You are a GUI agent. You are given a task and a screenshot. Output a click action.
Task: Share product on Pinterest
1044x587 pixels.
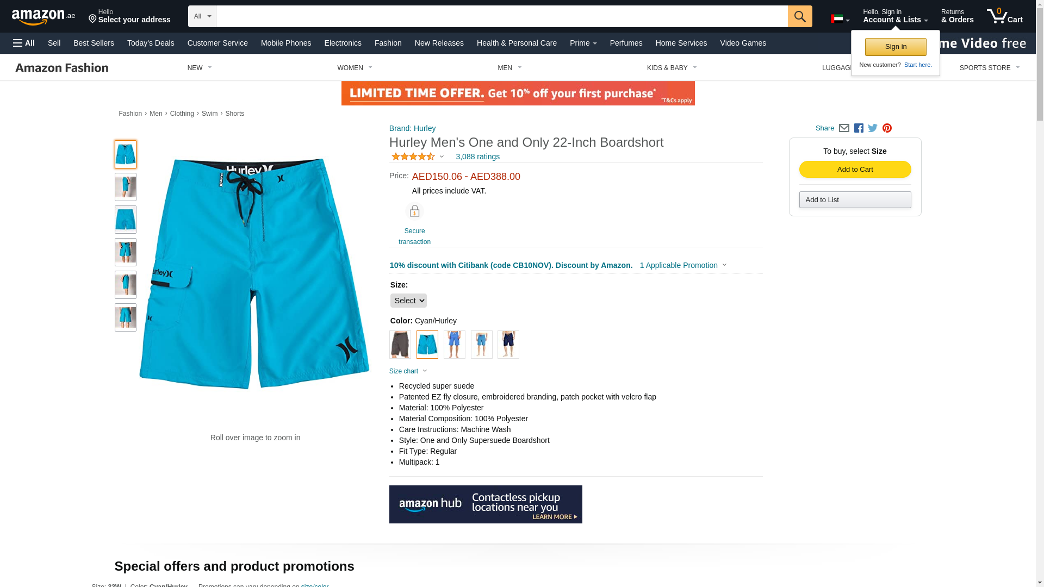887,128
